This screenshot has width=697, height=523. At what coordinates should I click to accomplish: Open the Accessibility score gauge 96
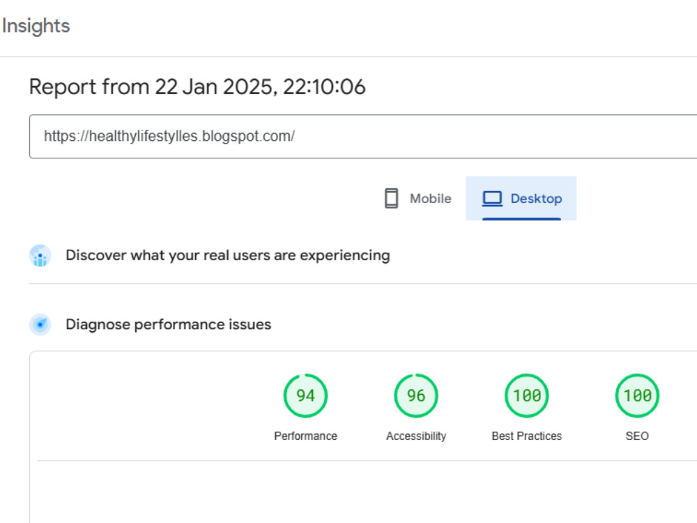coord(416,396)
